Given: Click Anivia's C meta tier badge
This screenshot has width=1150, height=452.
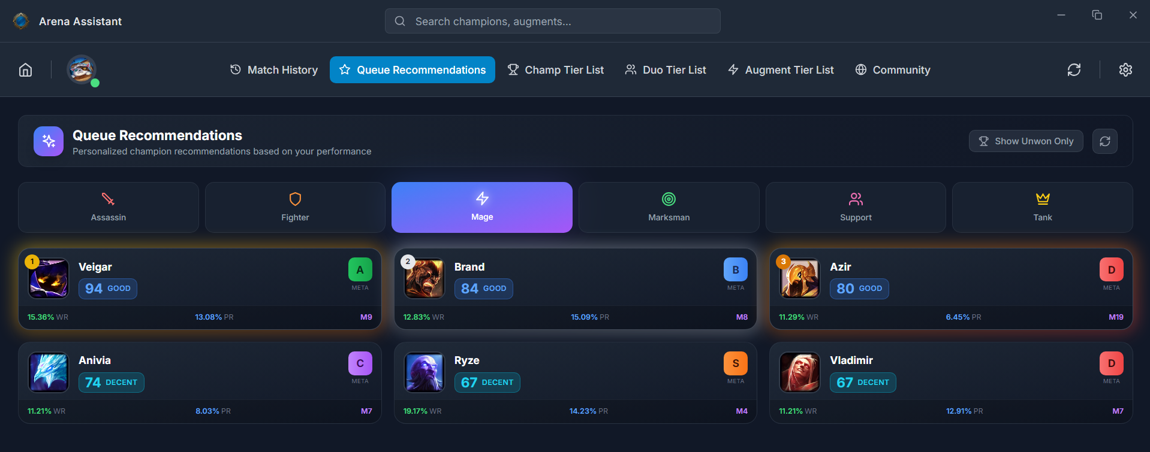Looking at the screenshot, I should click(x=360, y=363).
